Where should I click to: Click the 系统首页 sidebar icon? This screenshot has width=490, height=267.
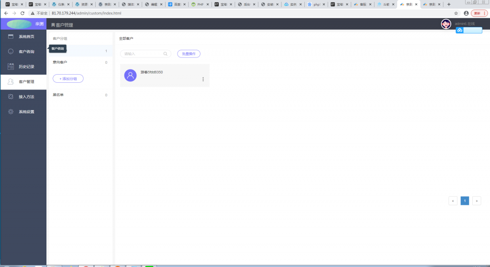click(11, 36)
